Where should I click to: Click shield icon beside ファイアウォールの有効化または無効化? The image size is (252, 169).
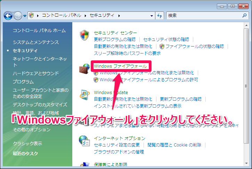click(96, 73)
